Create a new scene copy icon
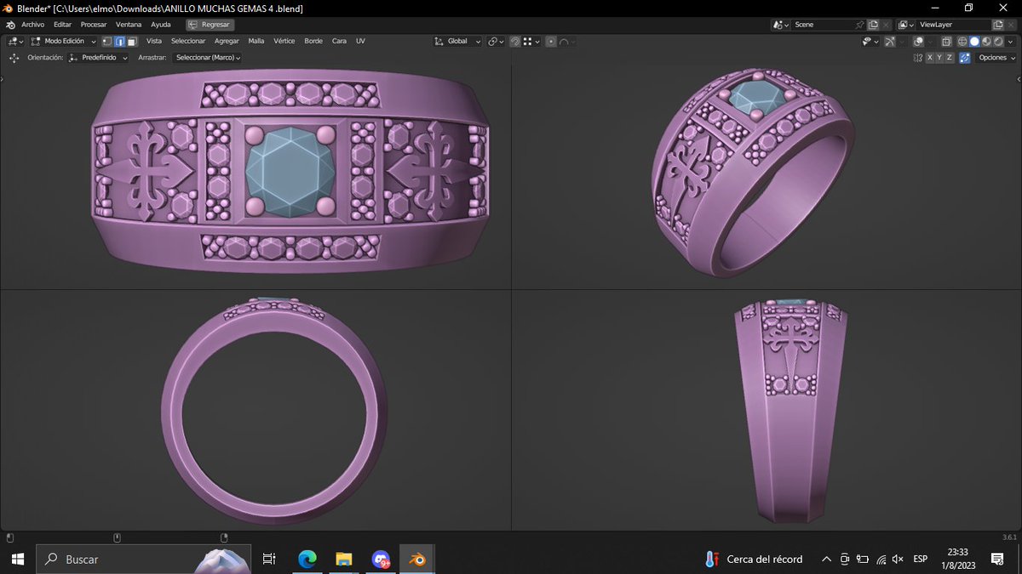The height and width of the screenshot is (574, 1022). [x=873, y=25]
